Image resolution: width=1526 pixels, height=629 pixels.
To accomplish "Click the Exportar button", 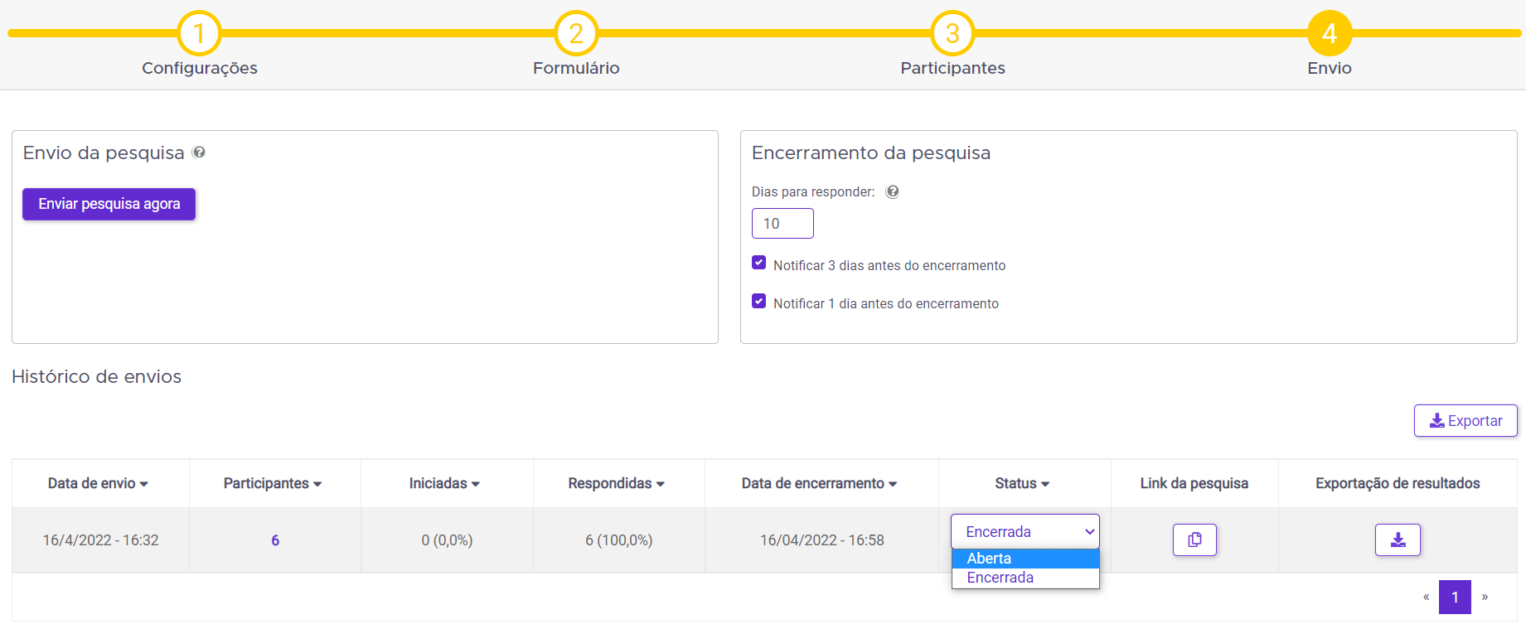I will 1465,421.
